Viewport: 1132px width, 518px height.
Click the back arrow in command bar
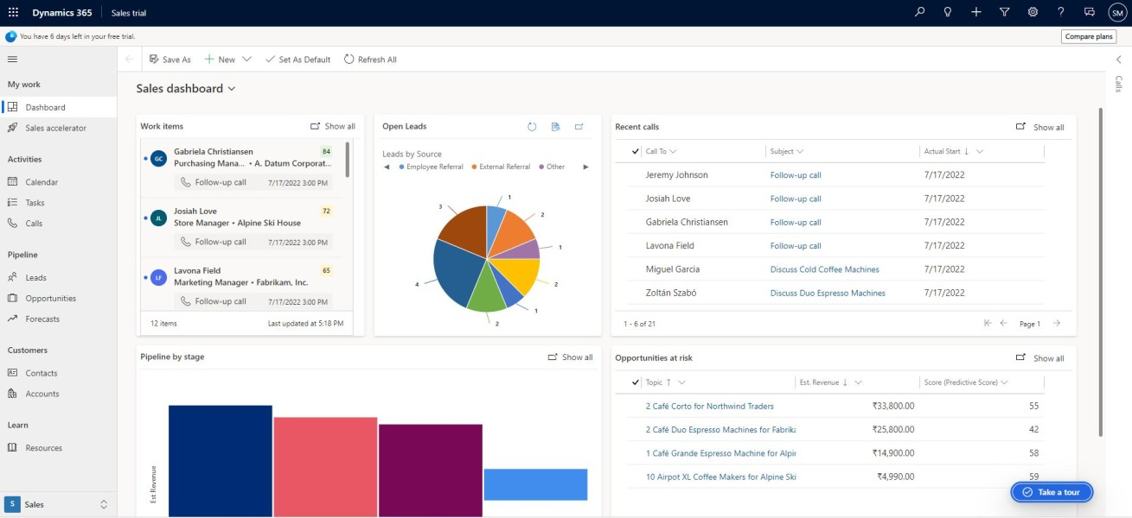click(130, 59)
